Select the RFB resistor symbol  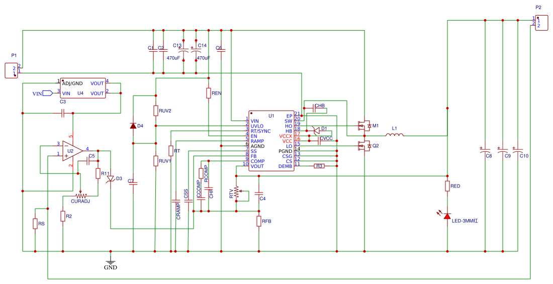tap(259, 221)
